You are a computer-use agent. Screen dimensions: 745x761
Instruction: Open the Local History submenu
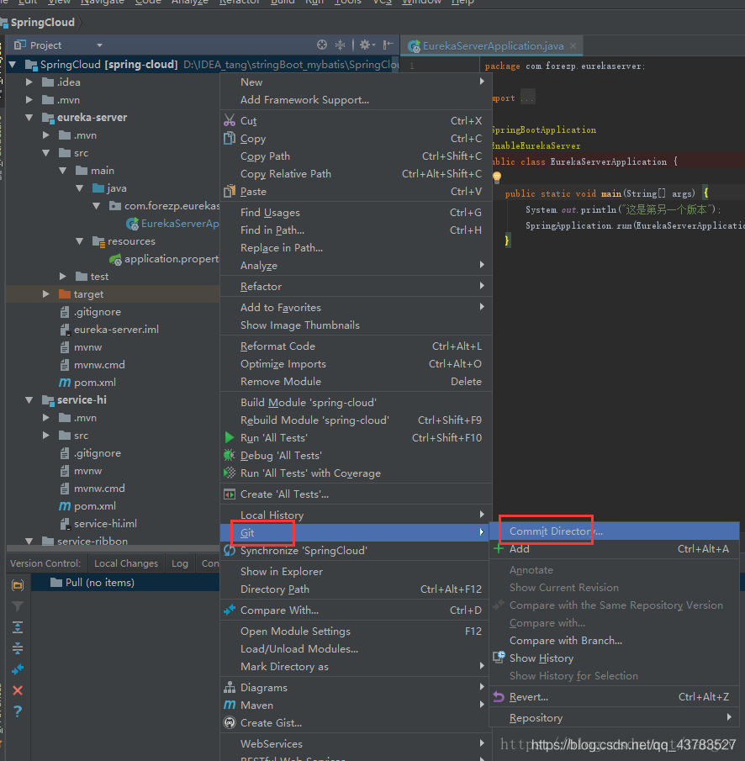pyautogui.click(x=356, y=515)
